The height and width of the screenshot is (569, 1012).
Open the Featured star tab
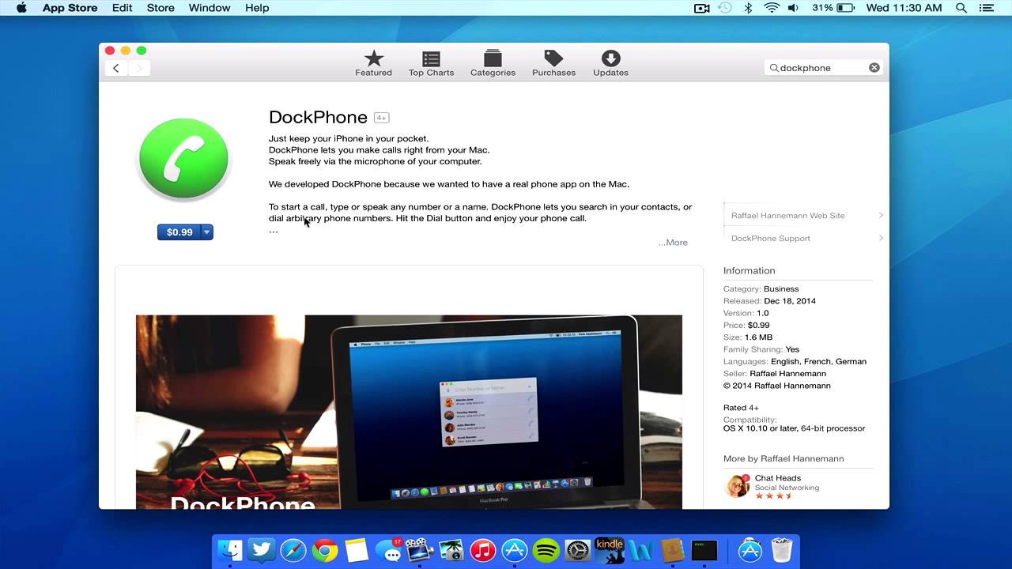click(373, 63)
